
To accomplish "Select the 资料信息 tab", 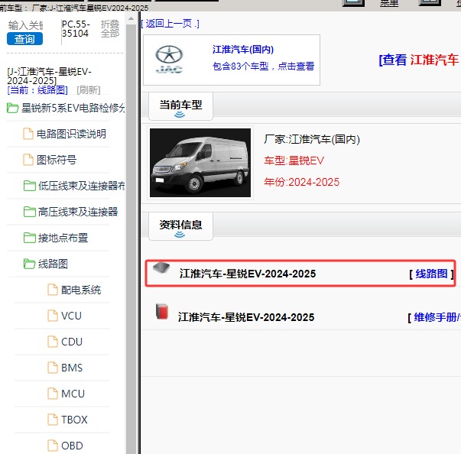I will 180,226.
